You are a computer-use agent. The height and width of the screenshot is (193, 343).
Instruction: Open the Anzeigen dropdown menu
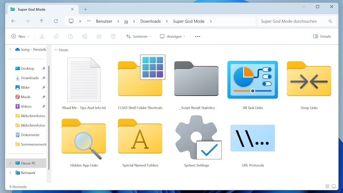pos(173,36)
